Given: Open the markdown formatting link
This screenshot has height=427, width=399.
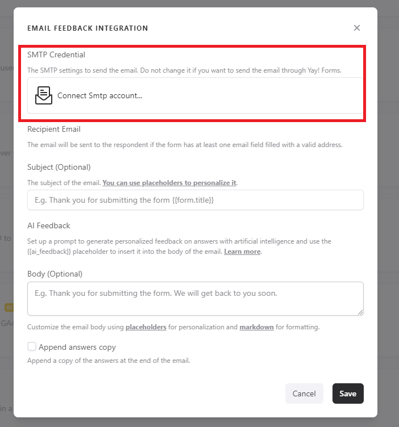Looking at the screenshot, I should pyautogui.click(x=257, y=327).
